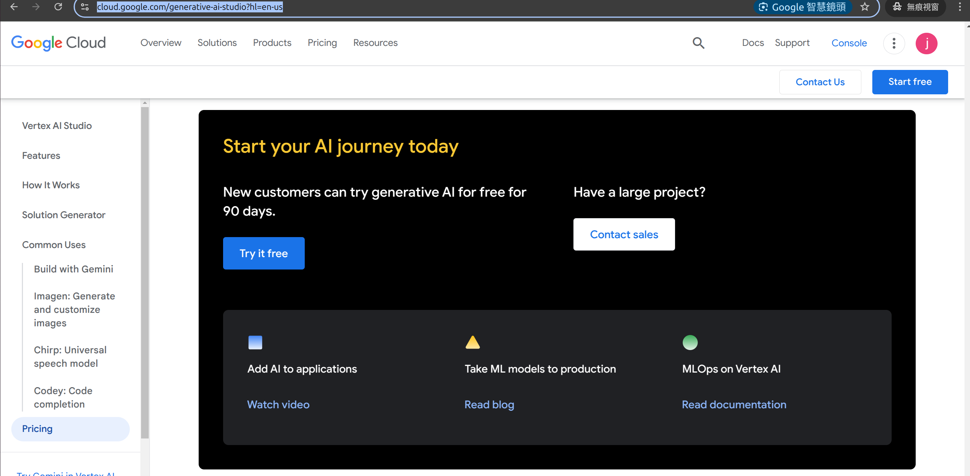
Task: Click the search magnifier icon
Action: 698,43
